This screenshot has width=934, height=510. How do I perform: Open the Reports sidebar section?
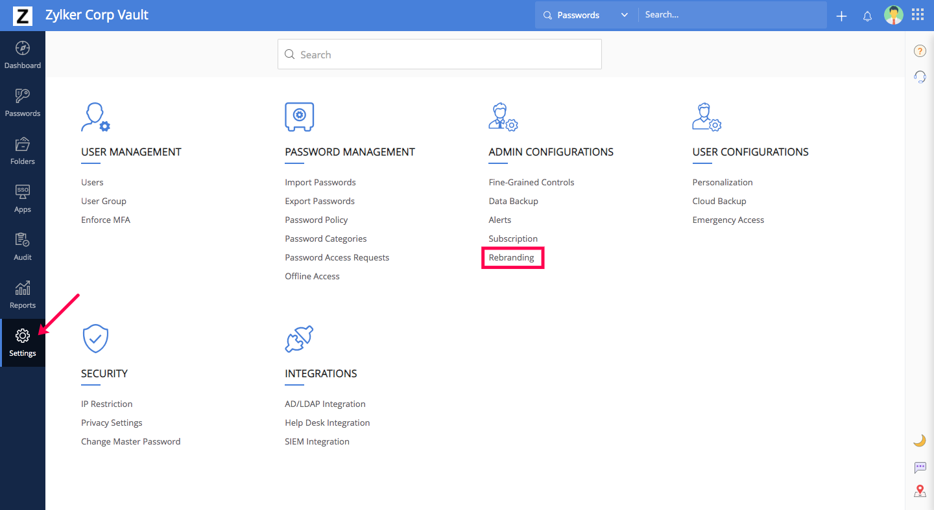[x=23, y=295]
